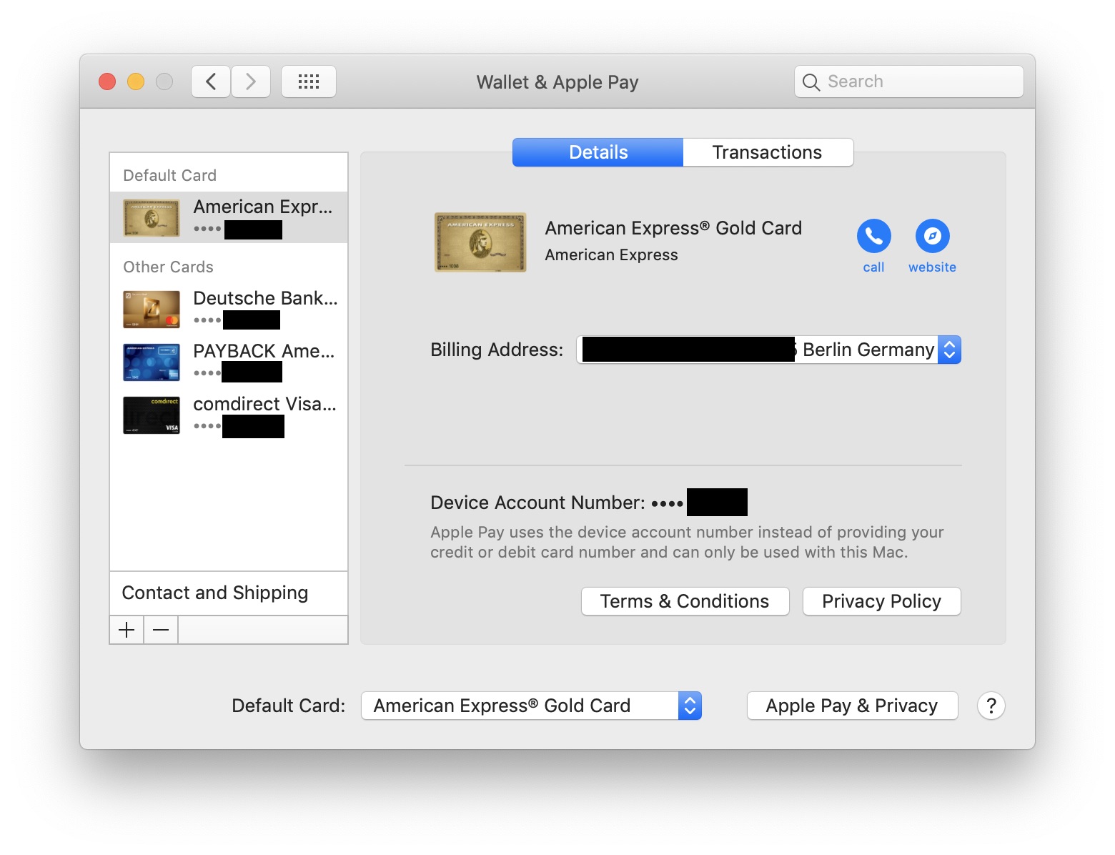Select the Deutsche Bank card thumbnail
This screenshot has width=1115, height=855.
pos(152,310)
